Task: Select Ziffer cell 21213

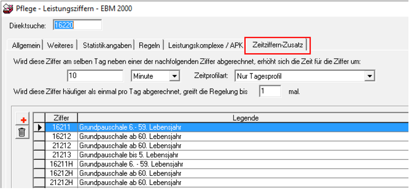Action: (61, 155)
